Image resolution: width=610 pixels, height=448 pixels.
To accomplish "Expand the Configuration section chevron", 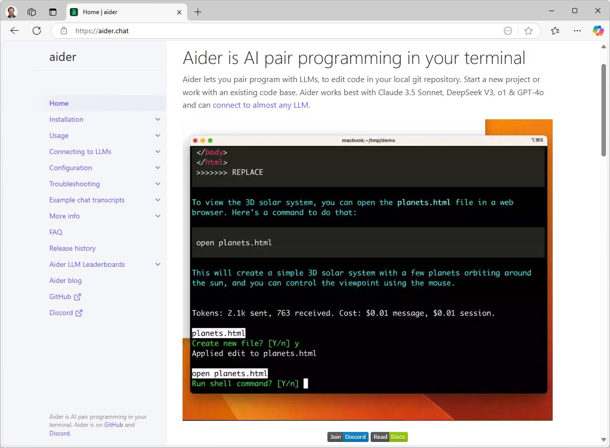I will click(x=158, y=168).
